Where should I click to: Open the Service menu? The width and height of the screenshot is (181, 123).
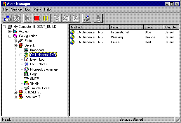coord(16,9)
